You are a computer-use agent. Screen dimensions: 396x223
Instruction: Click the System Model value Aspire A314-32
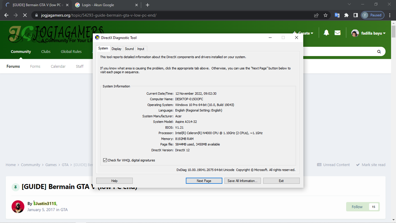186,122
